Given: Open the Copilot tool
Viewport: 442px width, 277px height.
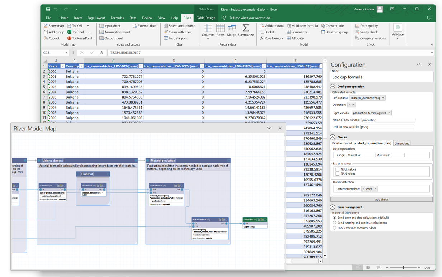Looking at the screenshot, I should point(51,38).
